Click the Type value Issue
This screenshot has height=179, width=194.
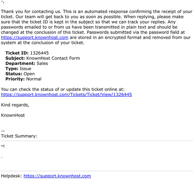pyautogui.click(x=25, y=69)
